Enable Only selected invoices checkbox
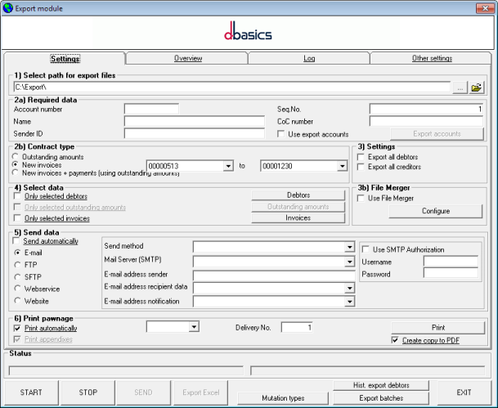Viewport: 498px width, 408px height. (17, 218)
